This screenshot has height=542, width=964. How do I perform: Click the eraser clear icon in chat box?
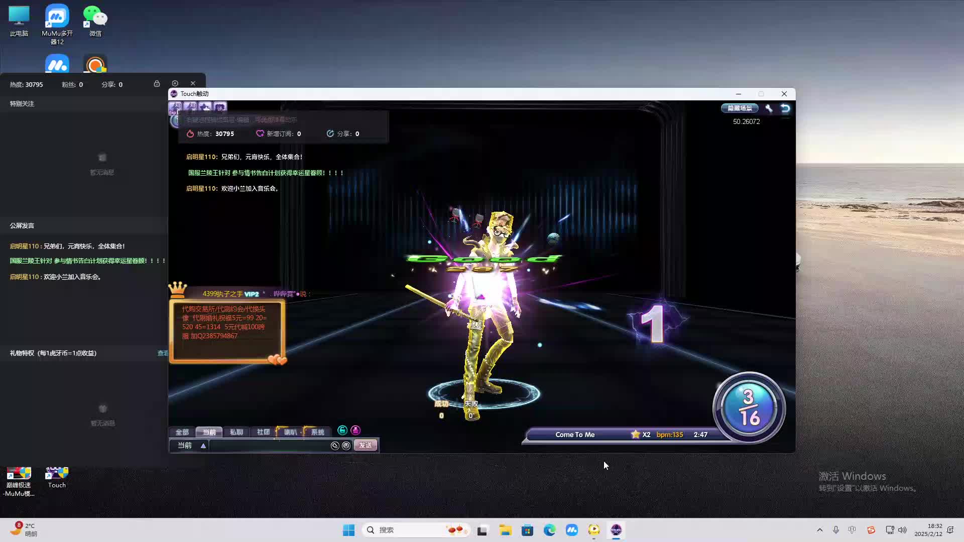click(335, 446)
